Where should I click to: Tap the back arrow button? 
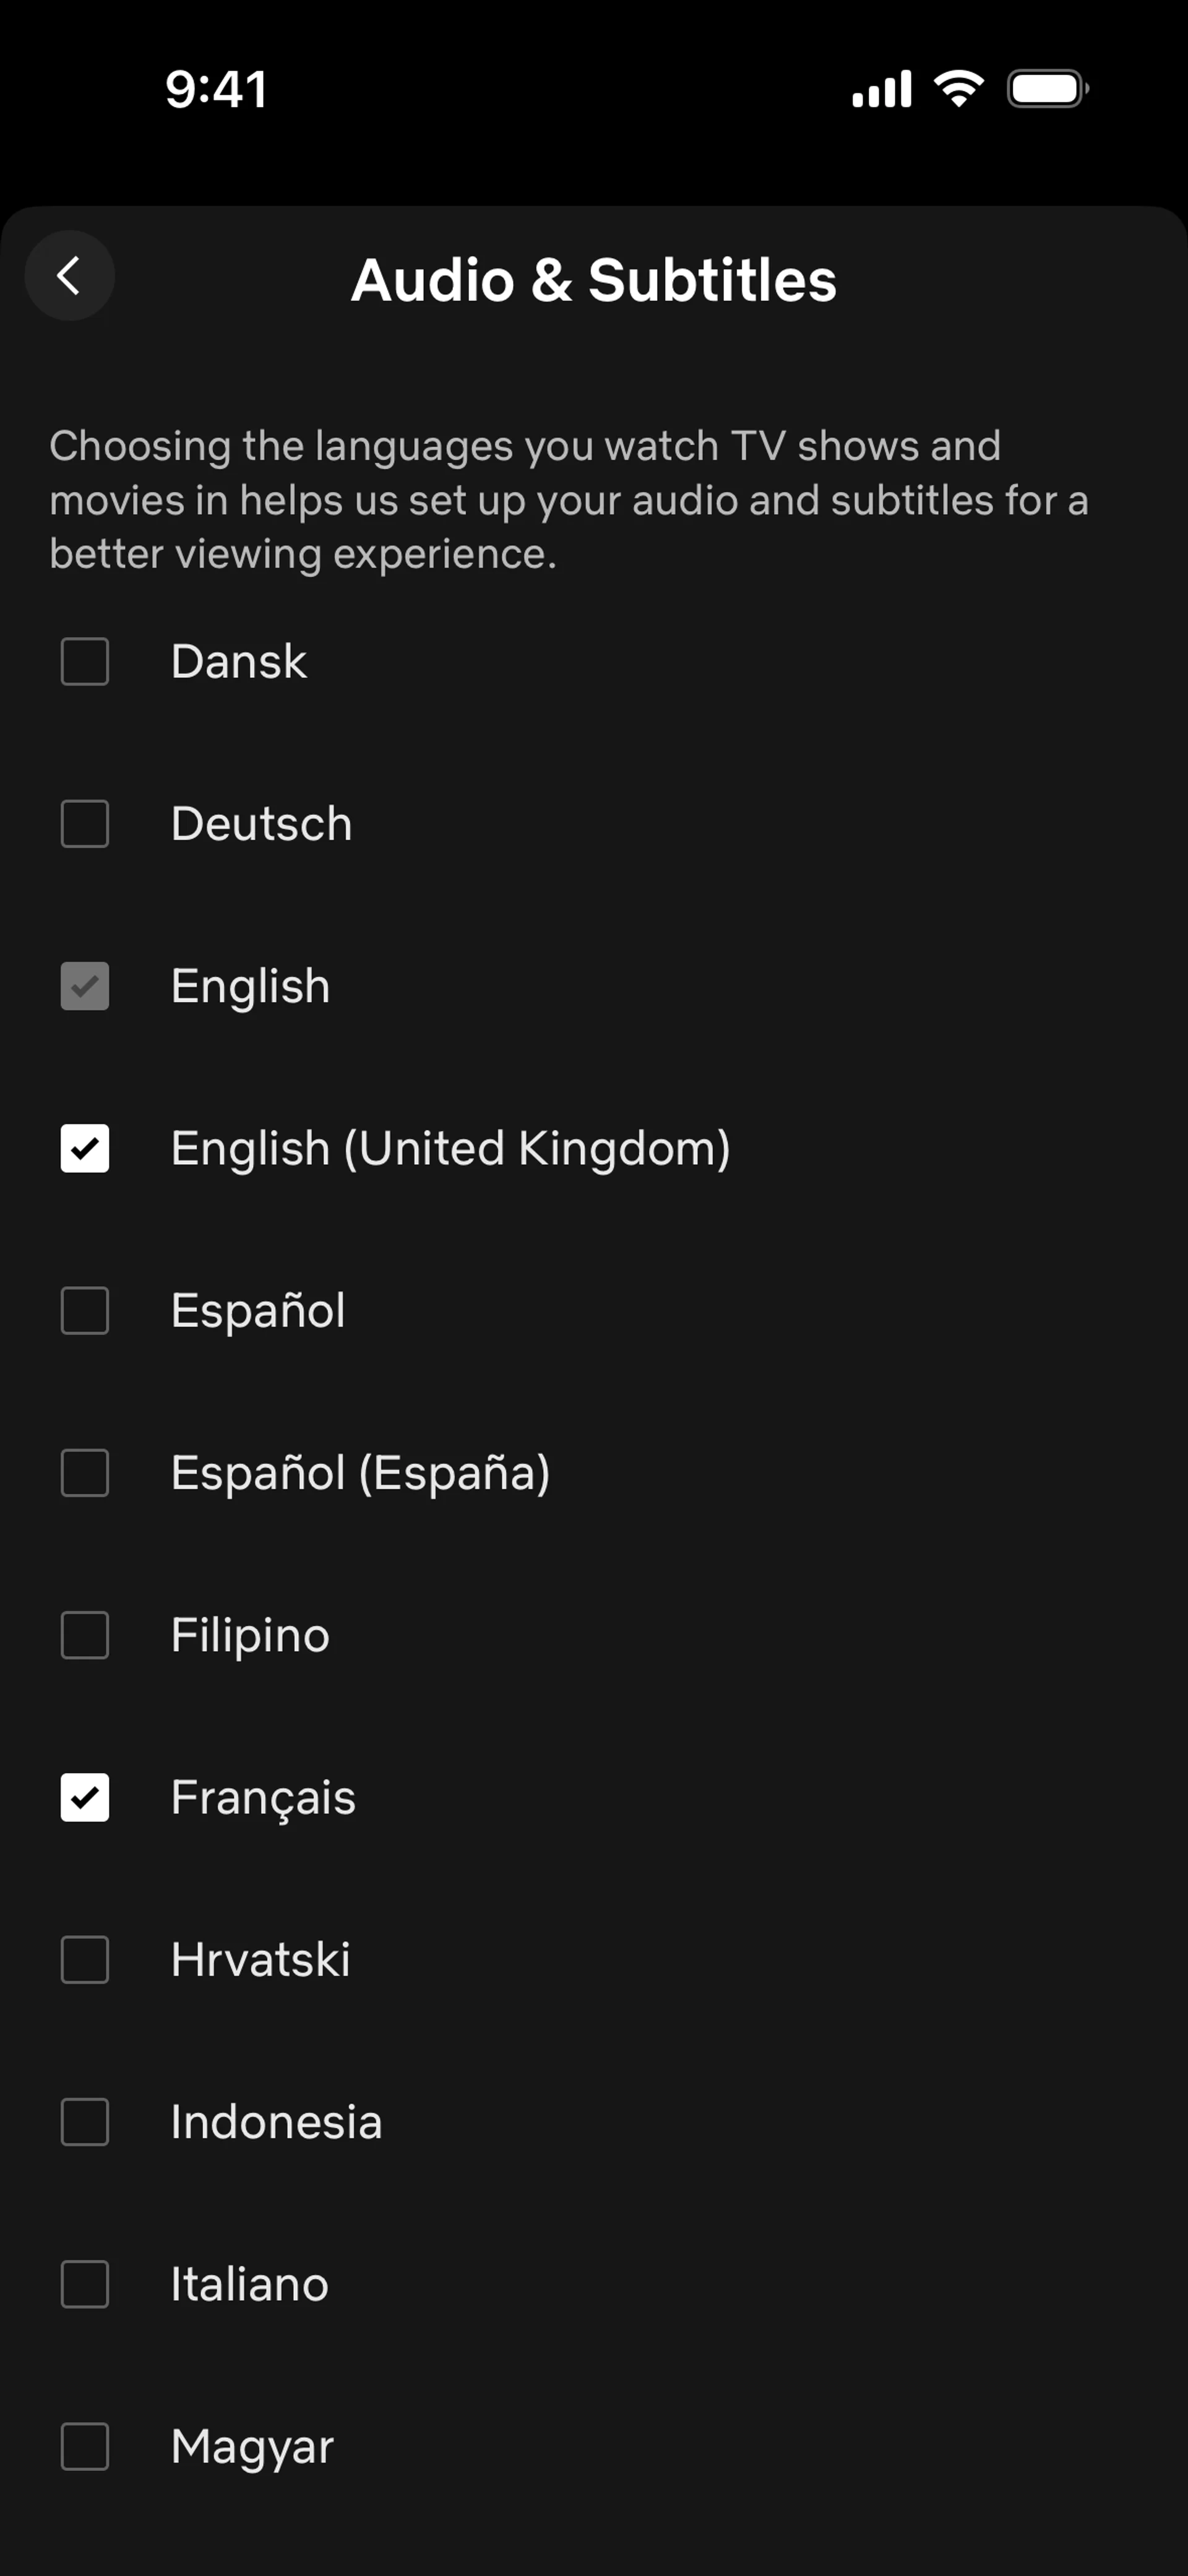point(69,276)
